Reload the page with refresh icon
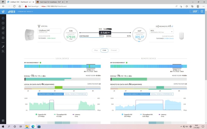Screen dimensions: 207x129 (14, 6)
